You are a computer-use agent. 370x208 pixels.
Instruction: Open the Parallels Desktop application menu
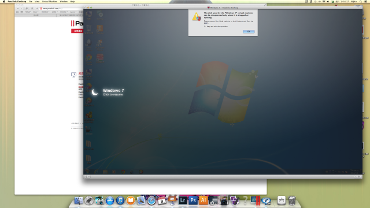point(17,1)
